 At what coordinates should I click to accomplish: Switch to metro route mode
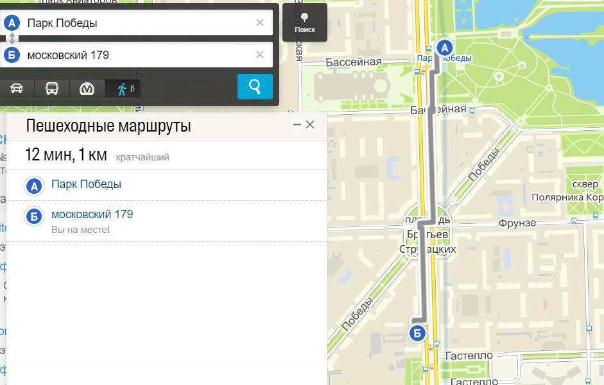87,89
